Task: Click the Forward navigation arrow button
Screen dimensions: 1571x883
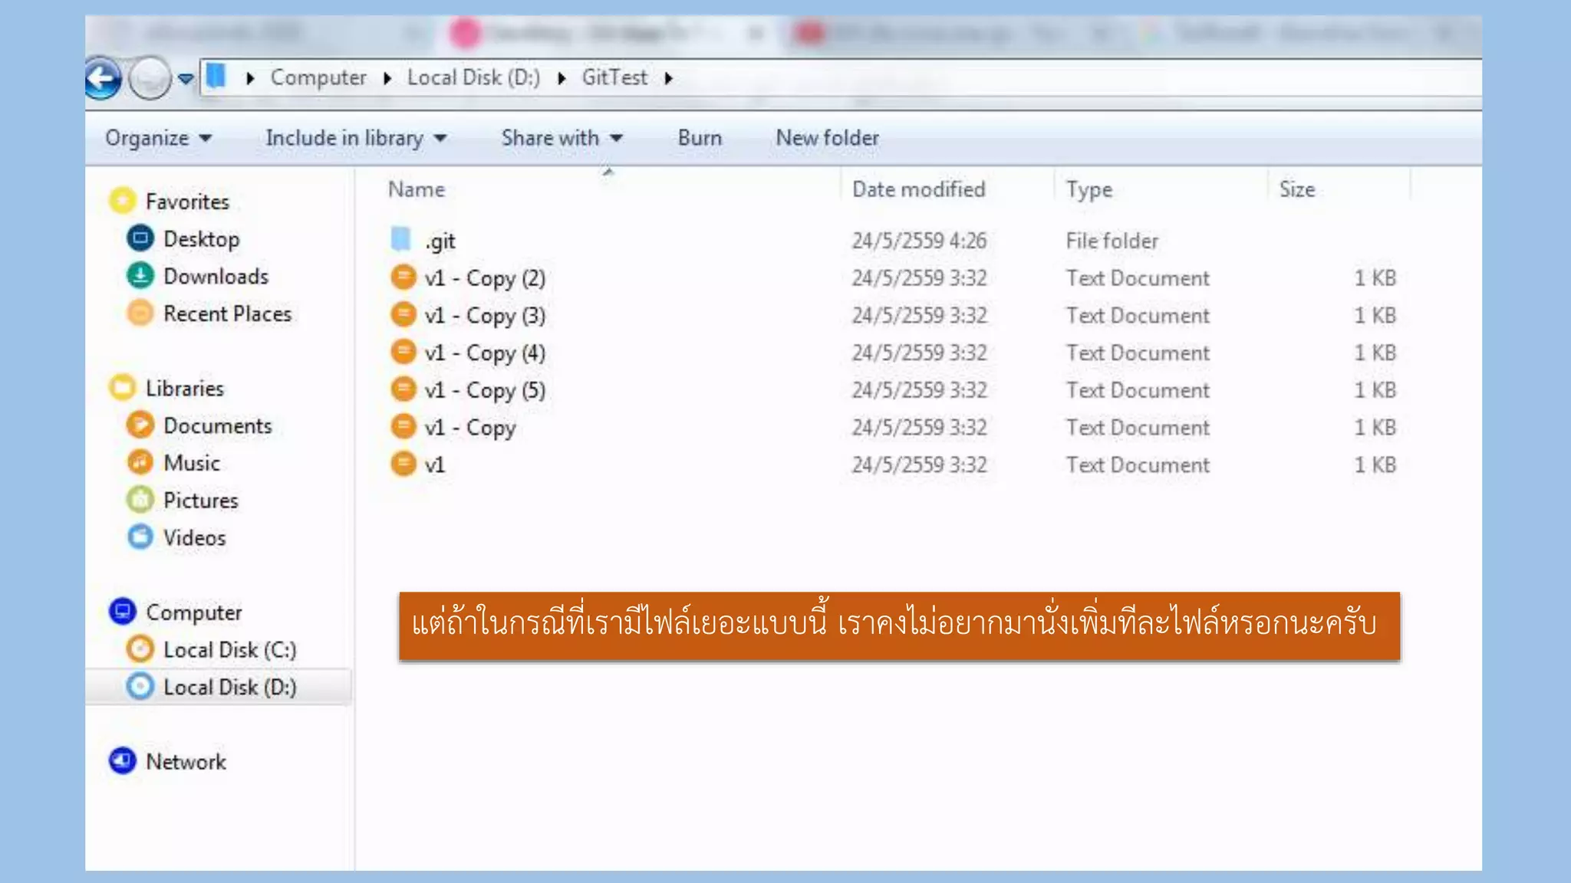Action: (x=150, y=77)
